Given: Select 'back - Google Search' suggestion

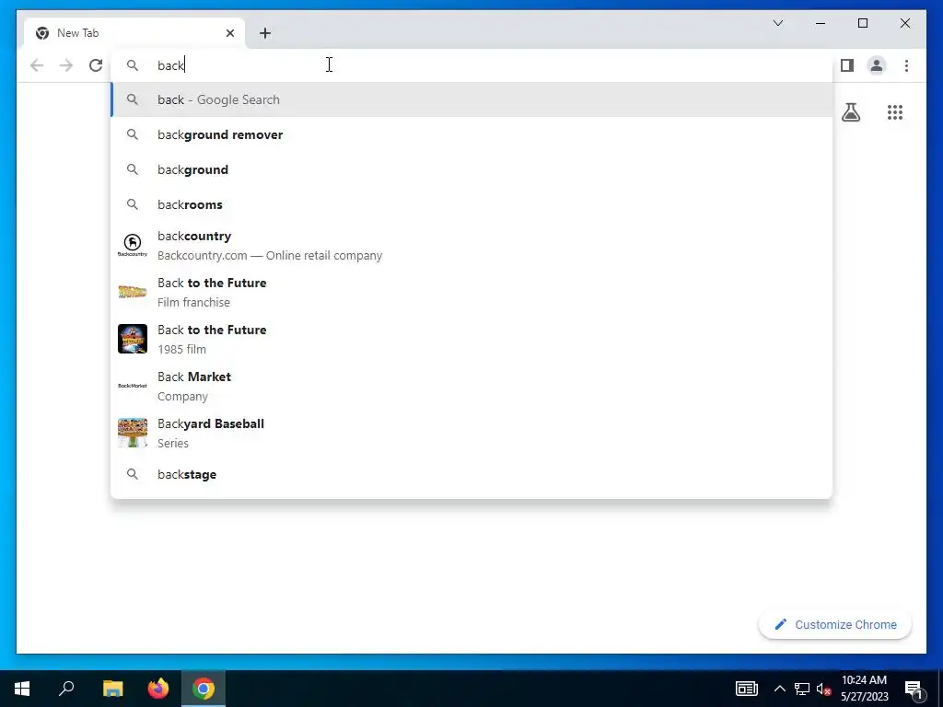Looking at the screenshot, I should coord(471,99).
